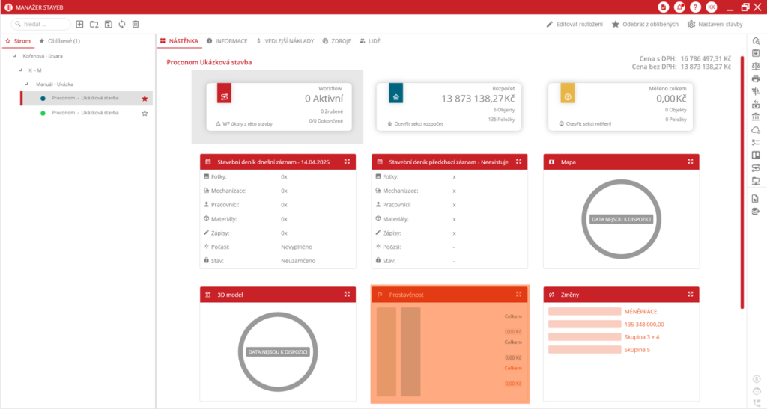Image resolution: width=767 pixels, height=409 pixels.
Task: Unfavorite the selected Proconom stavba red star
Action: pyautogui.click(x=145, y=99)
